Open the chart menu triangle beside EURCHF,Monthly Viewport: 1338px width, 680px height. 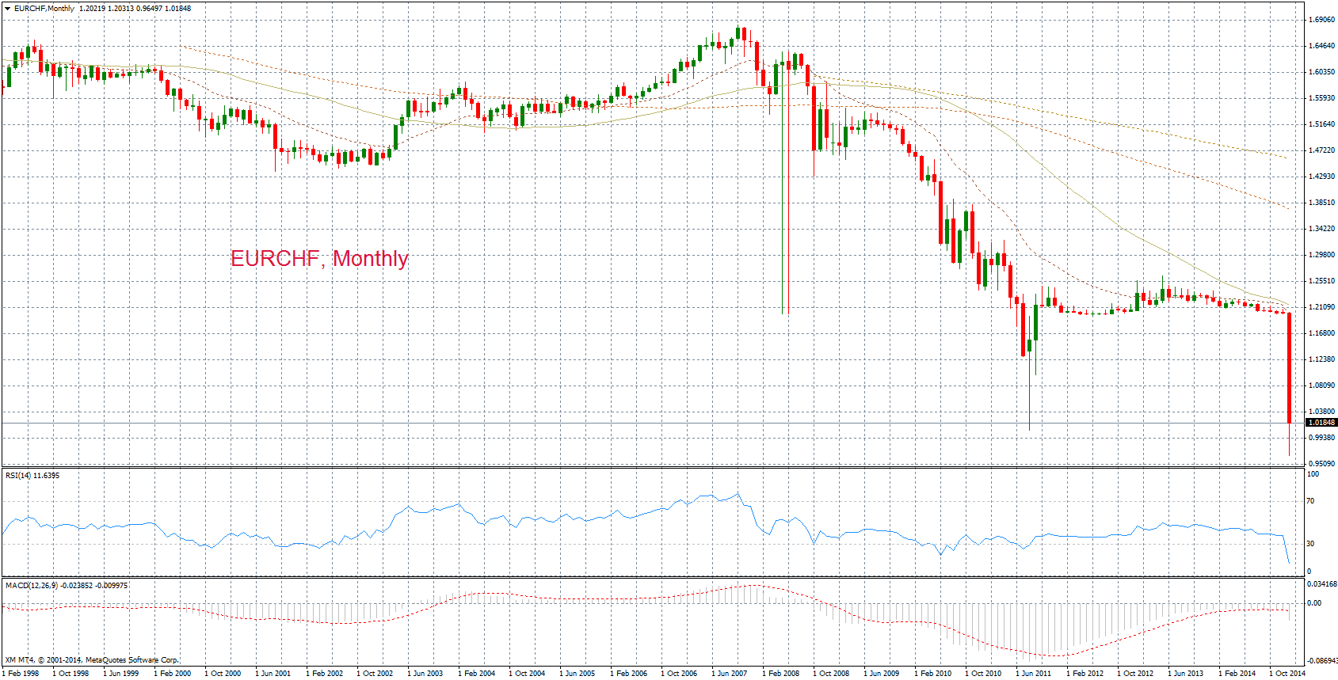pos(7,8)
